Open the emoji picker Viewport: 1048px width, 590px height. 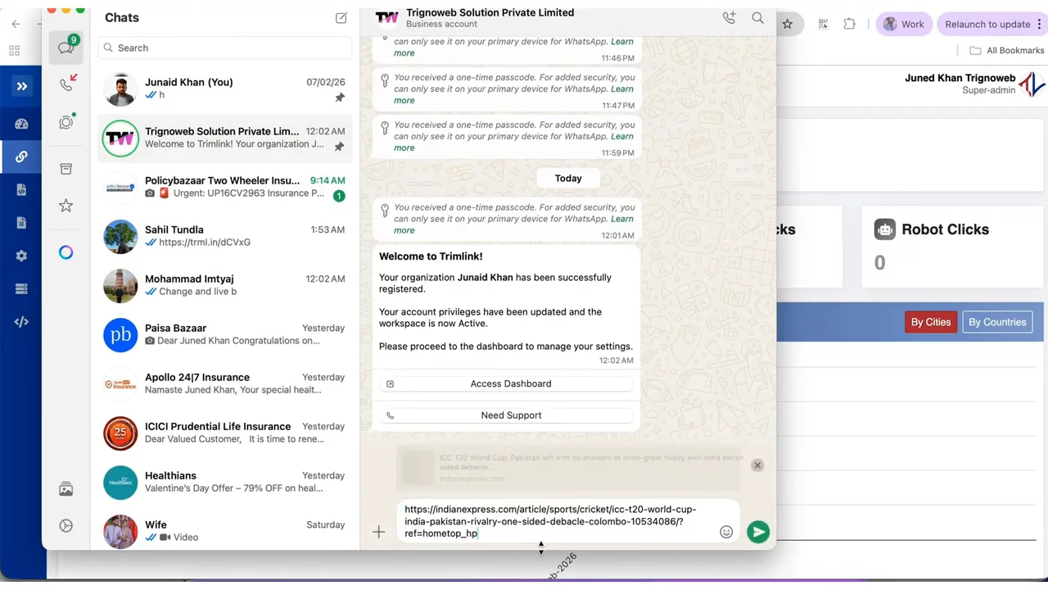click(726, 532)
